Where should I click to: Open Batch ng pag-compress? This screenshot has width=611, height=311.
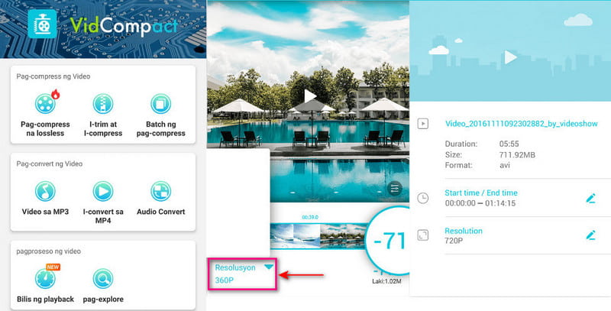(160, 104)
